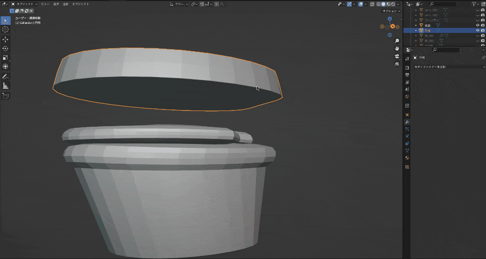Select the Scale tool

5,58
